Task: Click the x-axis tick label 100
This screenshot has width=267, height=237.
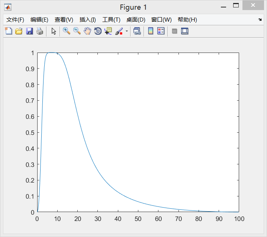Action: (x=239, y=219)
